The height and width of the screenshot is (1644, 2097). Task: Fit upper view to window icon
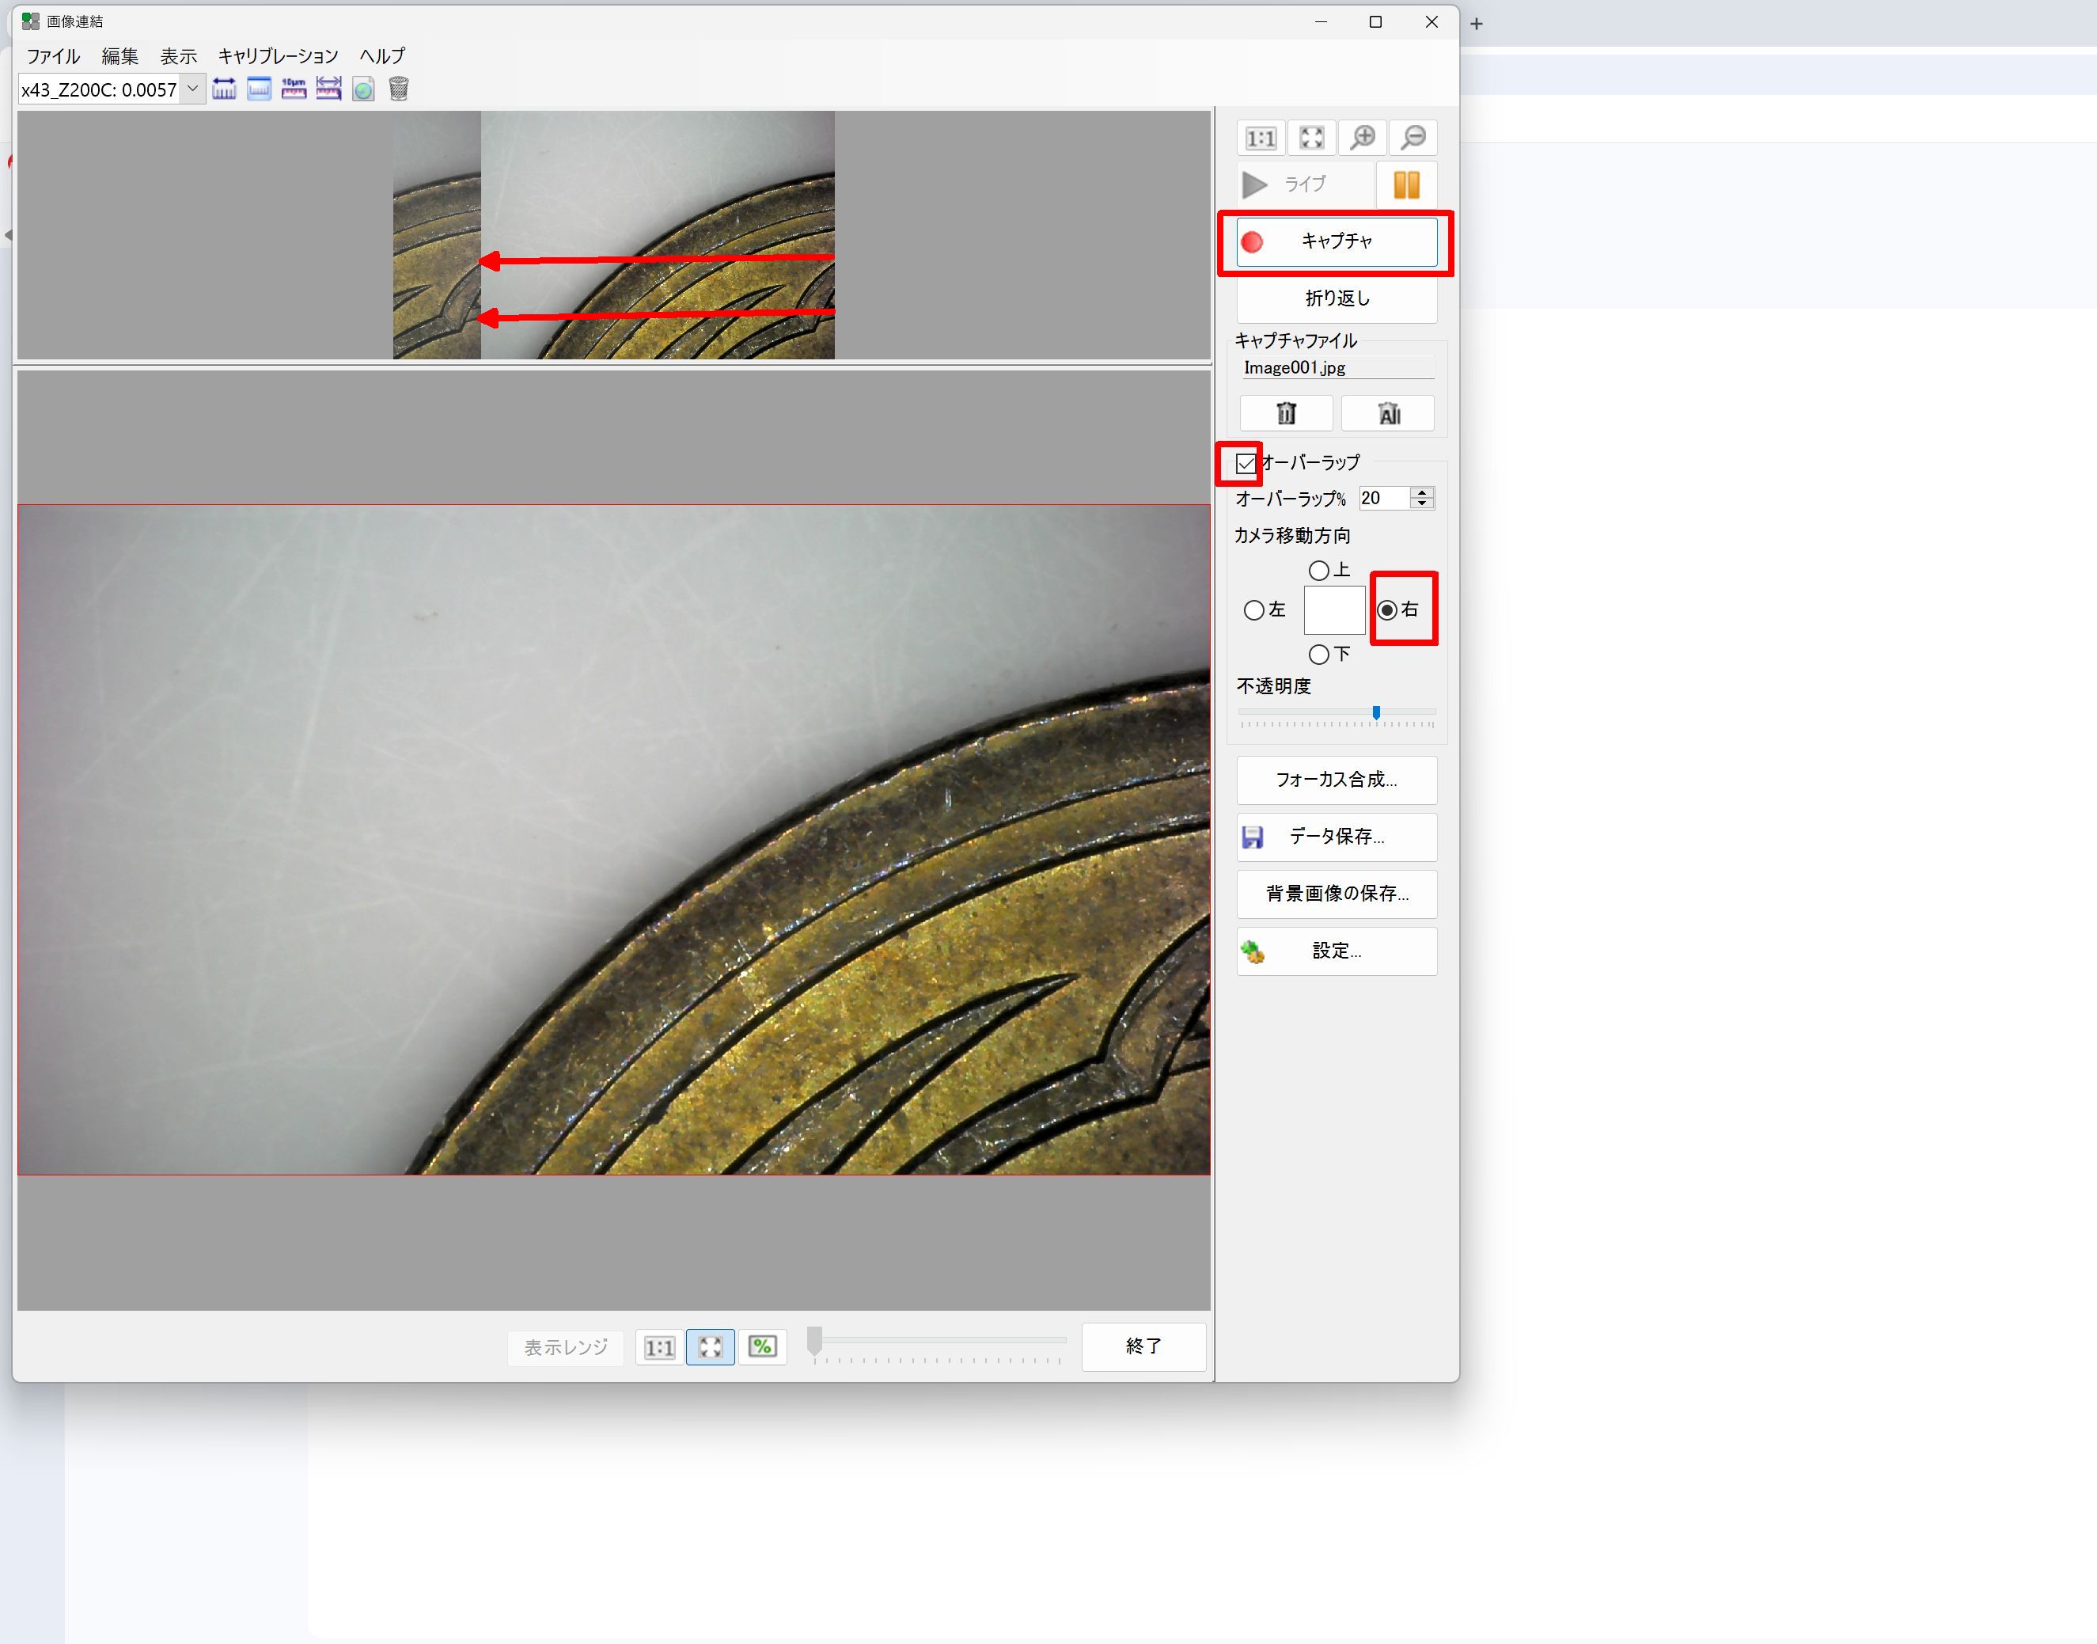pos(1312,138)
